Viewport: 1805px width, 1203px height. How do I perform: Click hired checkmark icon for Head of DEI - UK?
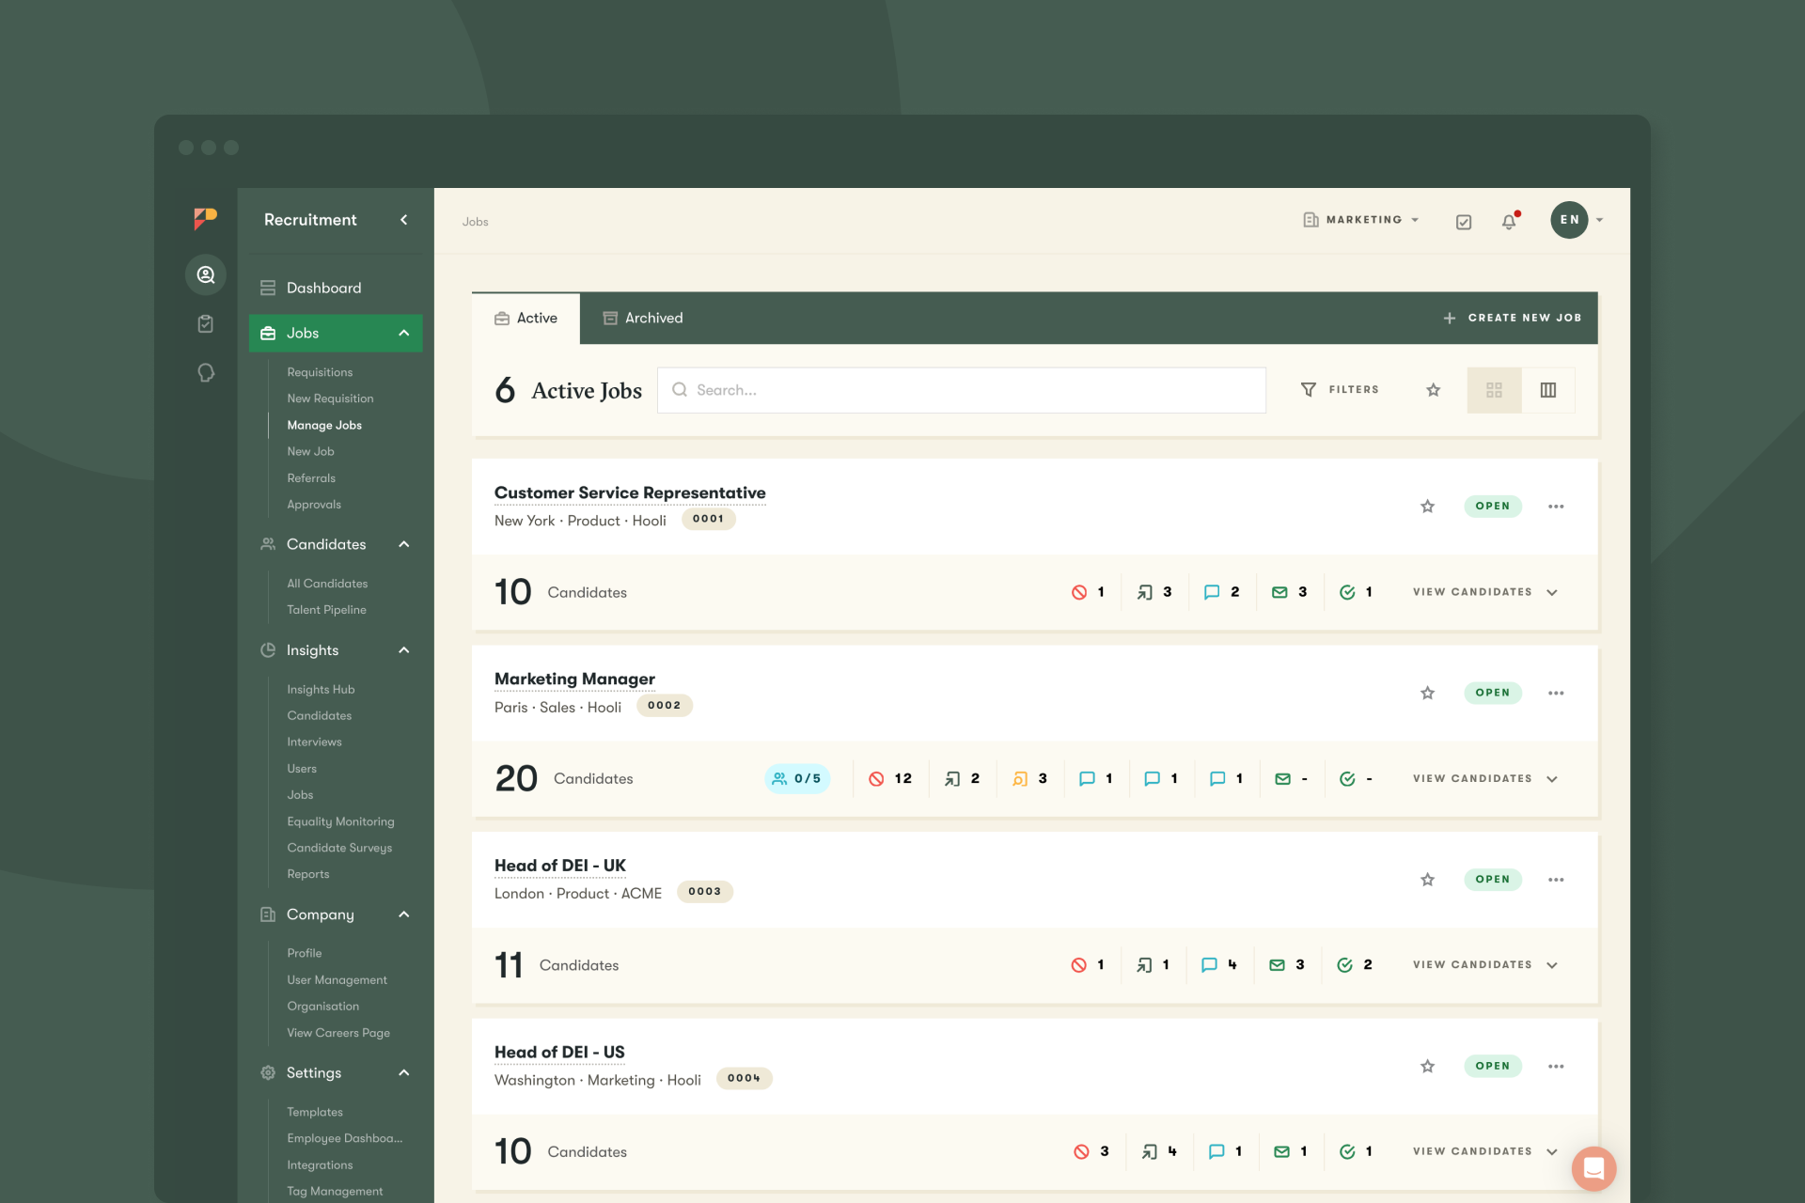[1345, 965]
